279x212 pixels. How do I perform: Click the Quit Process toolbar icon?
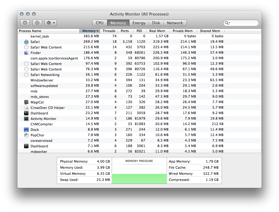pyautogui.click(x=25, y=23)
